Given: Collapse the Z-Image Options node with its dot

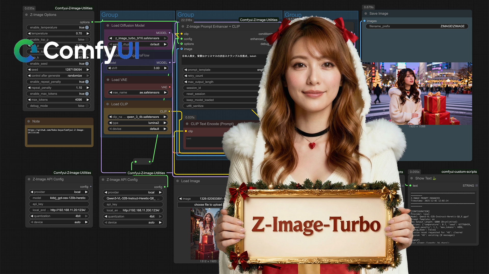Looking at the screenshot, I should click(26, 15).
